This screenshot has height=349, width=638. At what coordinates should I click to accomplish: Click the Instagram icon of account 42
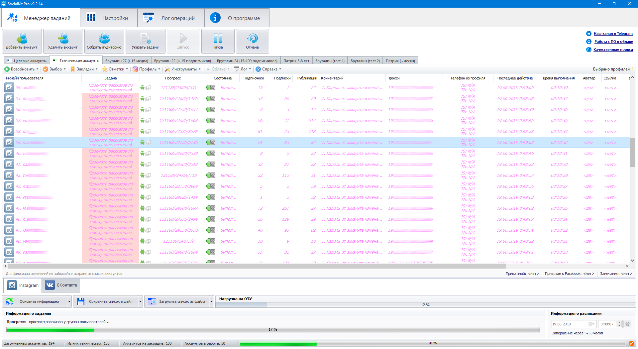pyautogui.click(x=9, y=175)
